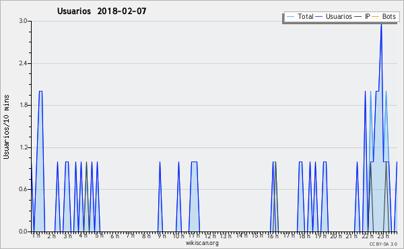The height and width of the screenshot is (249, 404).
Task: Click the y-axis value 1.8
Action: [x=24, y=105]
